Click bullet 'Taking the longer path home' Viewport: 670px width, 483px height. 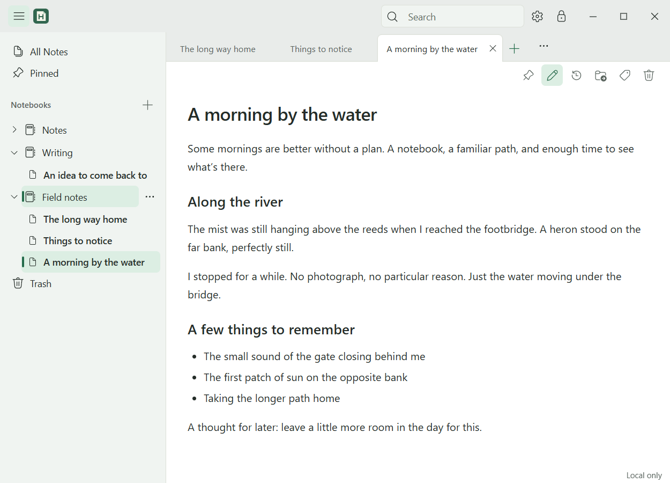tap(272, 398)
